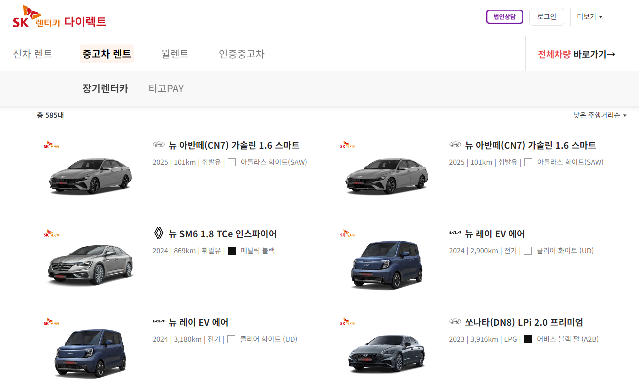Viewport: 639px width, 386px height.
Task: Click the 메탈릭 블랙 color name text
Action: click(258, 251)
